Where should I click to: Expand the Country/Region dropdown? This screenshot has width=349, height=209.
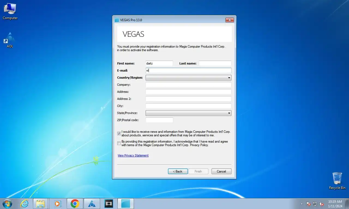[188, 78]
